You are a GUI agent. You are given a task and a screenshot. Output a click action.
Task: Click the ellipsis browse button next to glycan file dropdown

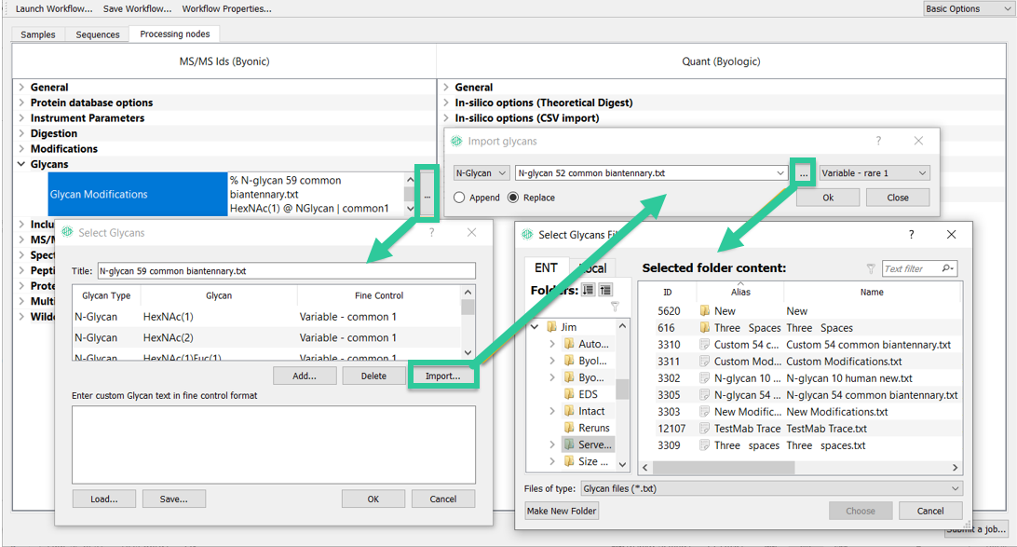804,173
